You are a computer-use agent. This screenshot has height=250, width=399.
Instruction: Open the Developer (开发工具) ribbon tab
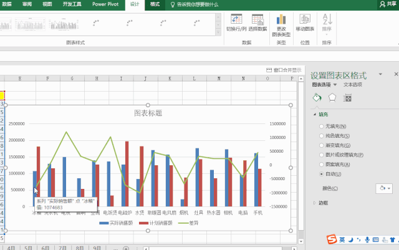click(x=72, y=4)
